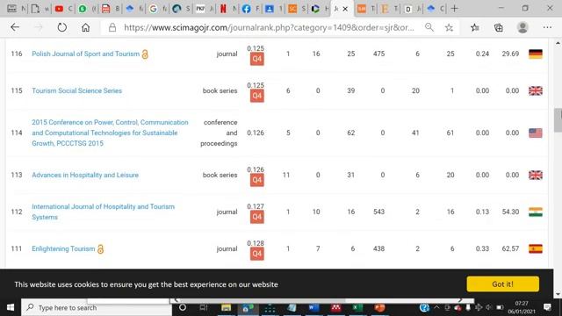Switch to the Netflix tab
Image resolution: width=562 pixels, height=316 pixels.
223,9
